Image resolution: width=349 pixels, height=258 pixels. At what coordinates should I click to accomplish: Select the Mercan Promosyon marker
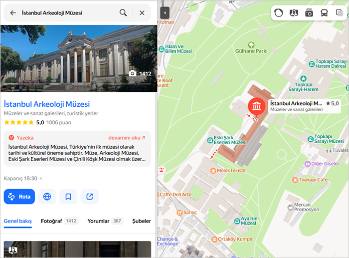click(x=290, y=208)
